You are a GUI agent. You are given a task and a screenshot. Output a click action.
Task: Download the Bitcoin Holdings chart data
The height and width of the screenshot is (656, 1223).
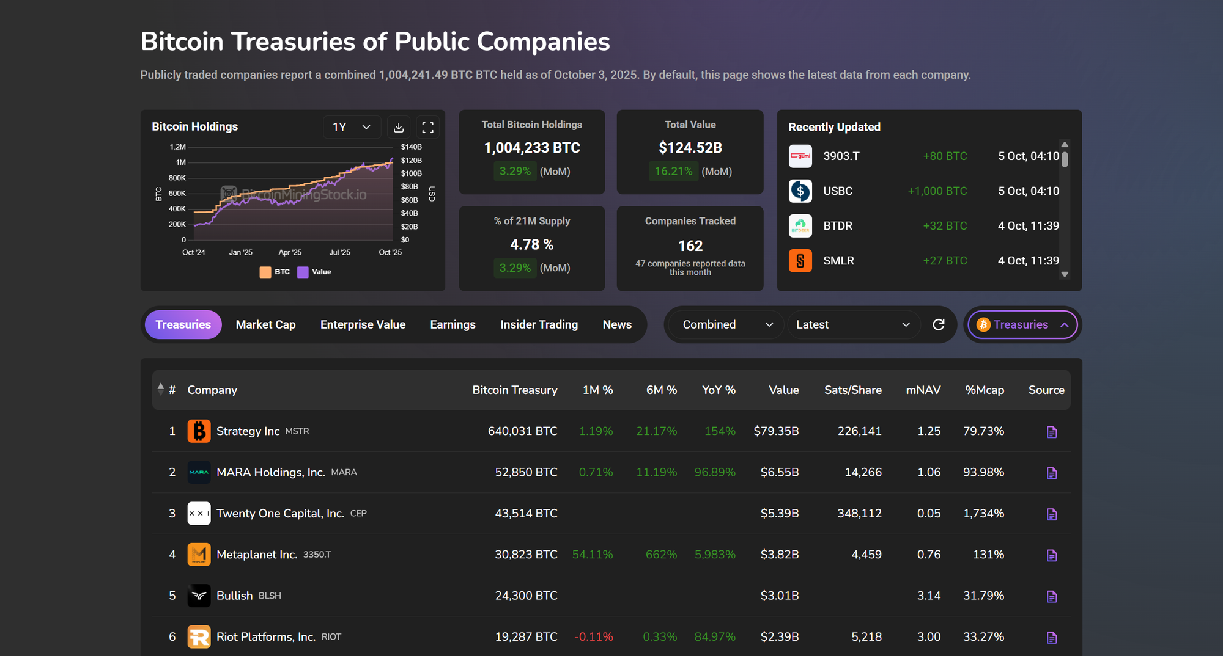(399, 126)
